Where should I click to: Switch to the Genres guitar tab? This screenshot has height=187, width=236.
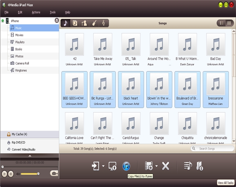click(x=94, y=23)
